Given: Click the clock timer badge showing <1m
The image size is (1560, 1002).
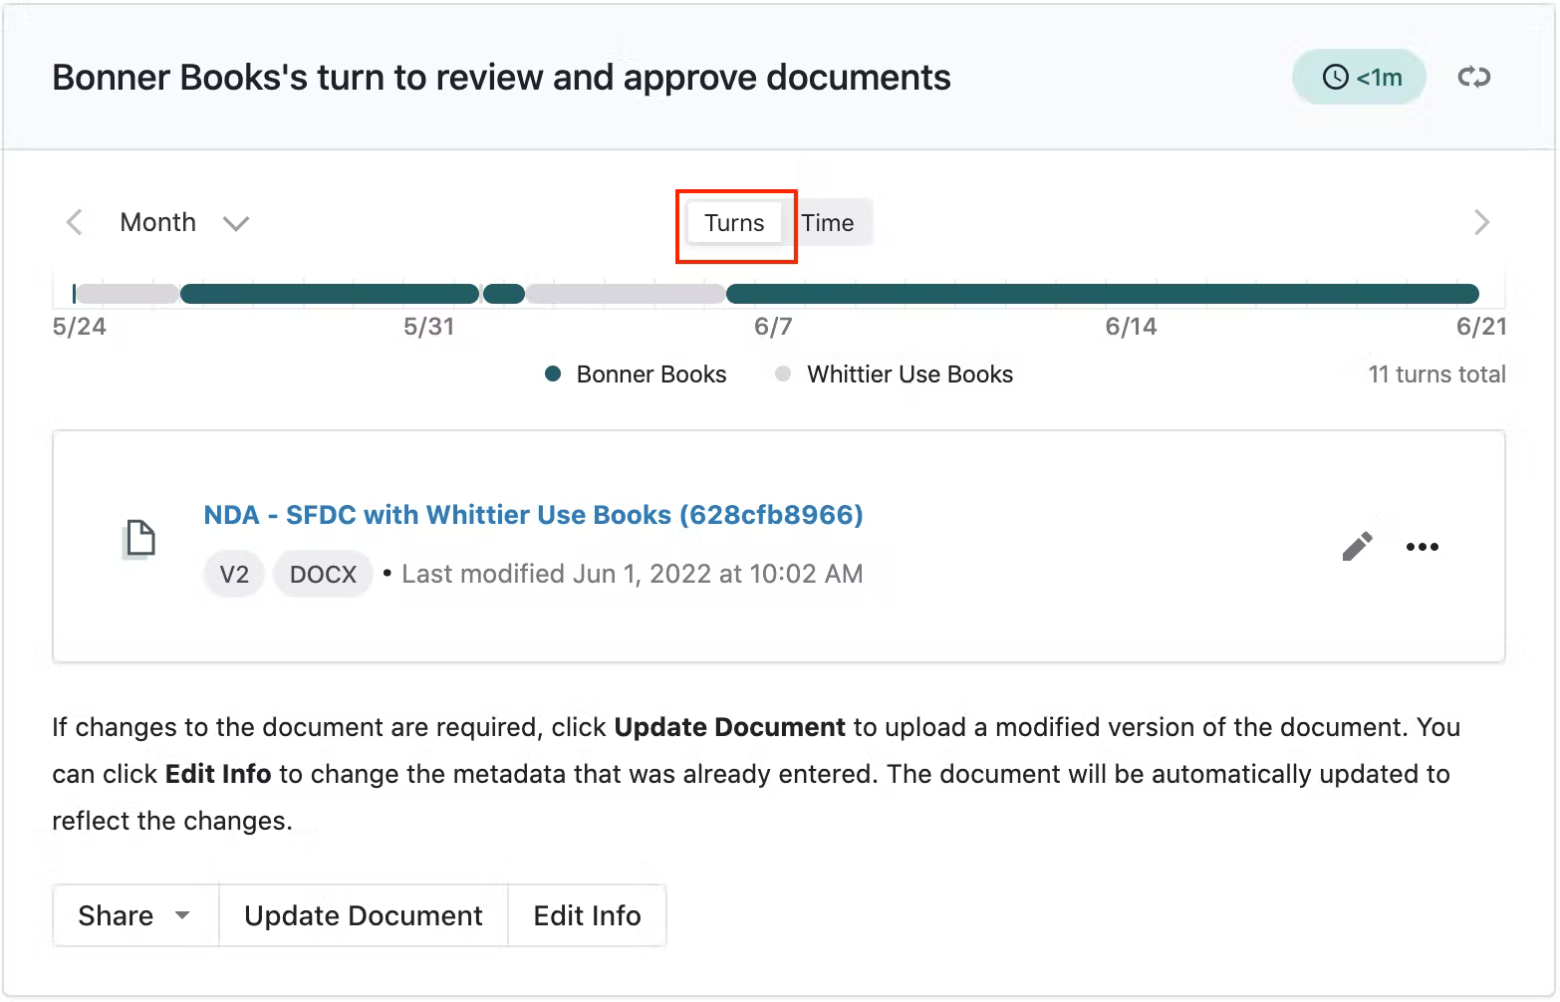Looking at the screenshot, I should pos(1360,77).
